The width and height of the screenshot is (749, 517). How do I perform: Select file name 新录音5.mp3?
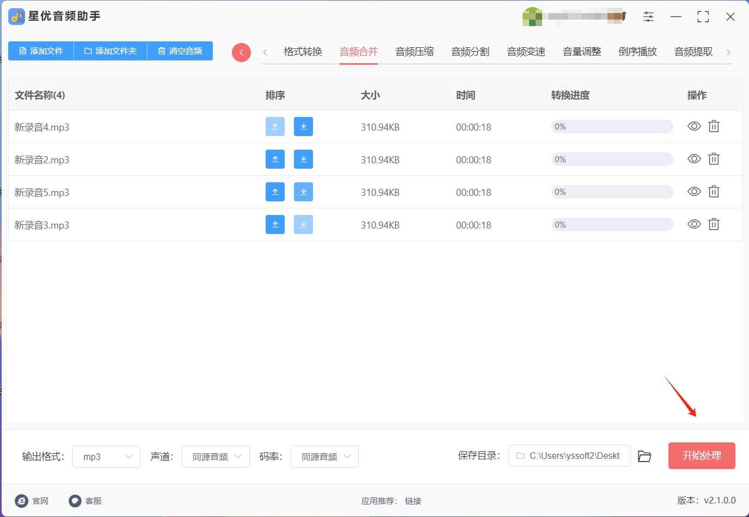(42, 193)
